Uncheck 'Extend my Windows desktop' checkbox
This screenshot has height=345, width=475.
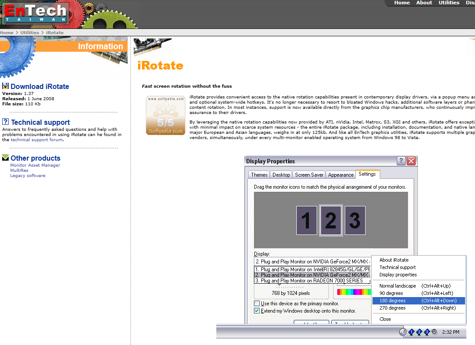(x=257, y=311)
